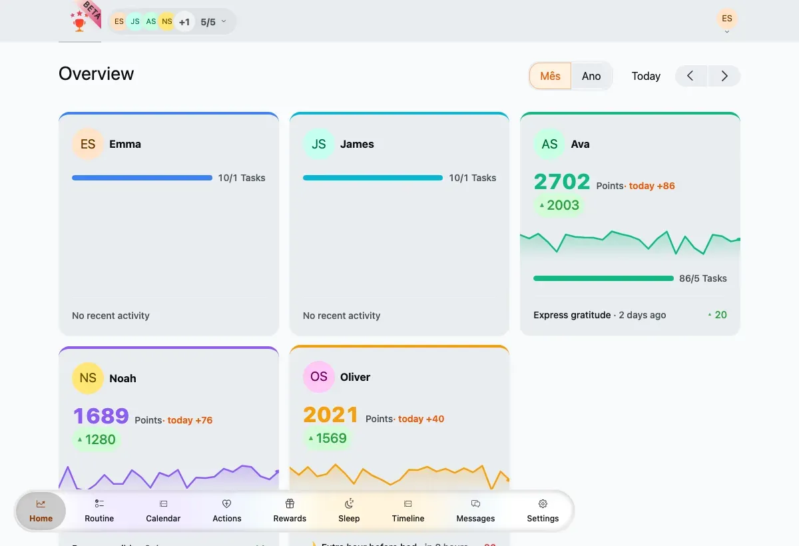The width and height of the screenshot is (799, 546).
Task: Click Noah's purple points trend chart
Action: tap(168, 478)
